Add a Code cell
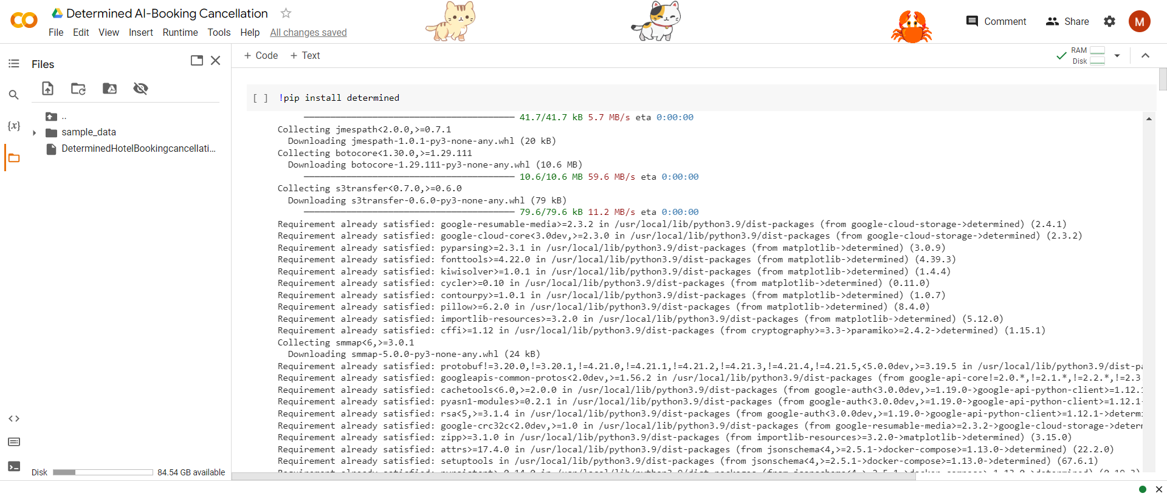Viewport: 1167px width, 496px height. point(261,55)
